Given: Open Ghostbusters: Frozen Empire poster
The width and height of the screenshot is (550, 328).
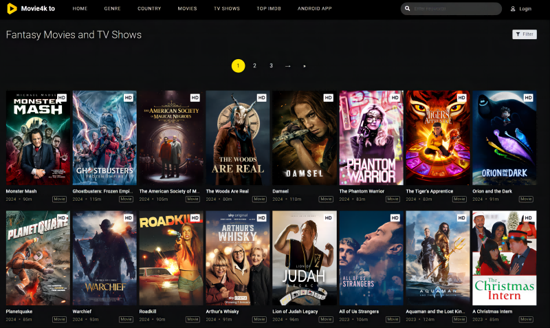Looking at the screenshot, I should tap(104, 138).
